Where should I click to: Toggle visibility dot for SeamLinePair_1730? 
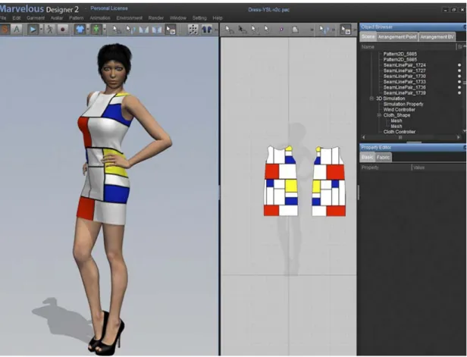(x=459, y=77)
